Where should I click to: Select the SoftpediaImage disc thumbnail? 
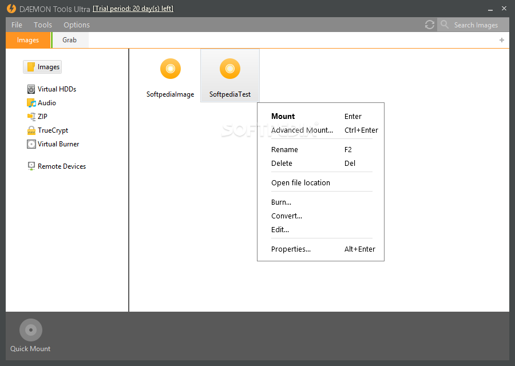171,69
